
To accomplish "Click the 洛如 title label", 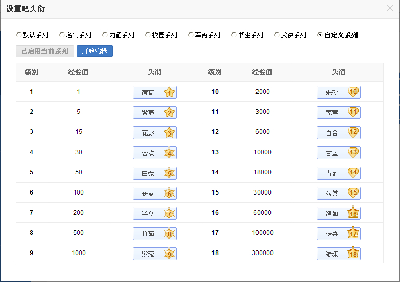I will pyautogui.click(x=332, y=214).
